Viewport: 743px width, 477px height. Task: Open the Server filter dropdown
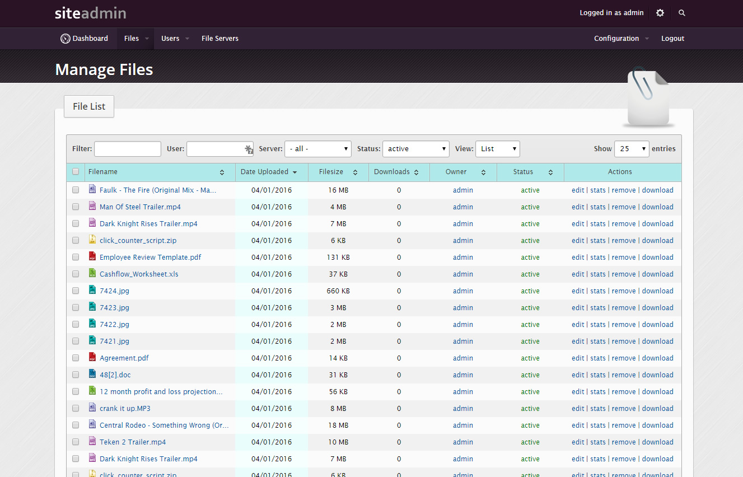pyautogui.click(x=317, y=149)
